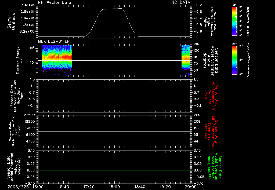Click green 'Model Constant acceleration' axis title
The image size is (275, 190).
click(x=215, y=167)
